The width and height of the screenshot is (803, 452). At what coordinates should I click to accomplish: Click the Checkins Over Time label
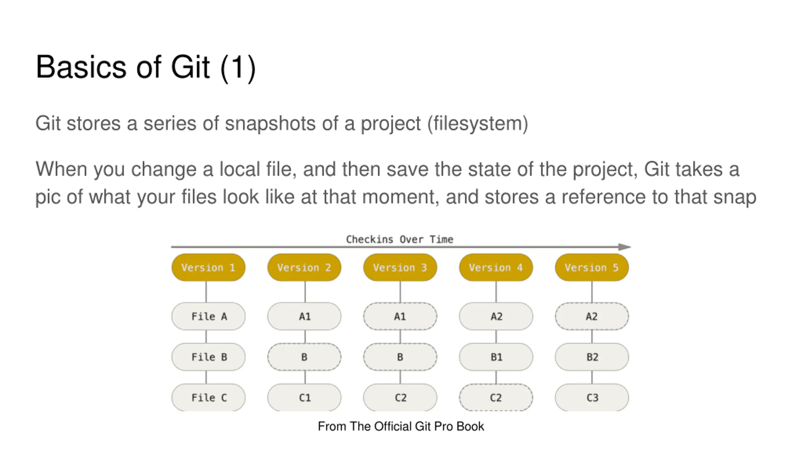400,239
